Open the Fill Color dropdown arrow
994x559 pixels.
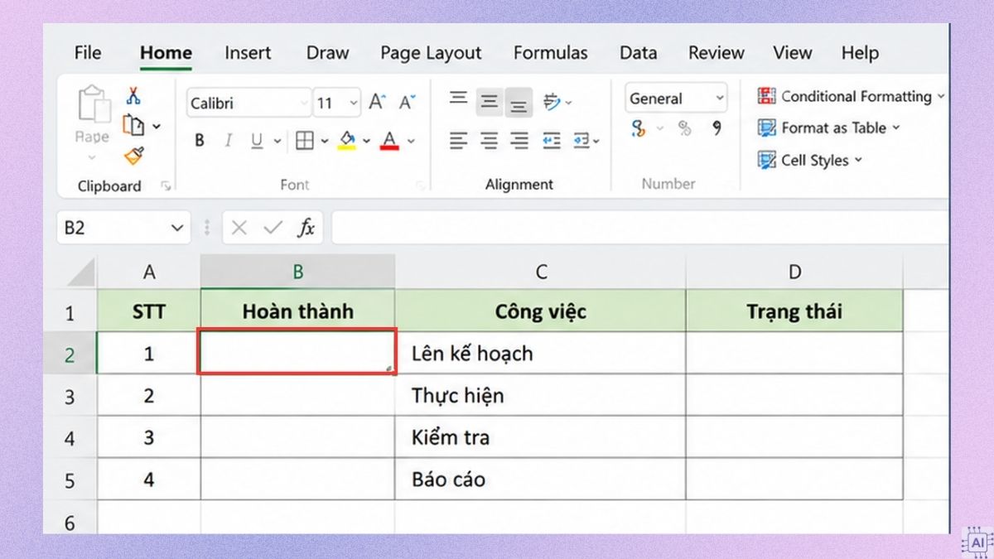[x=368, y=142]
